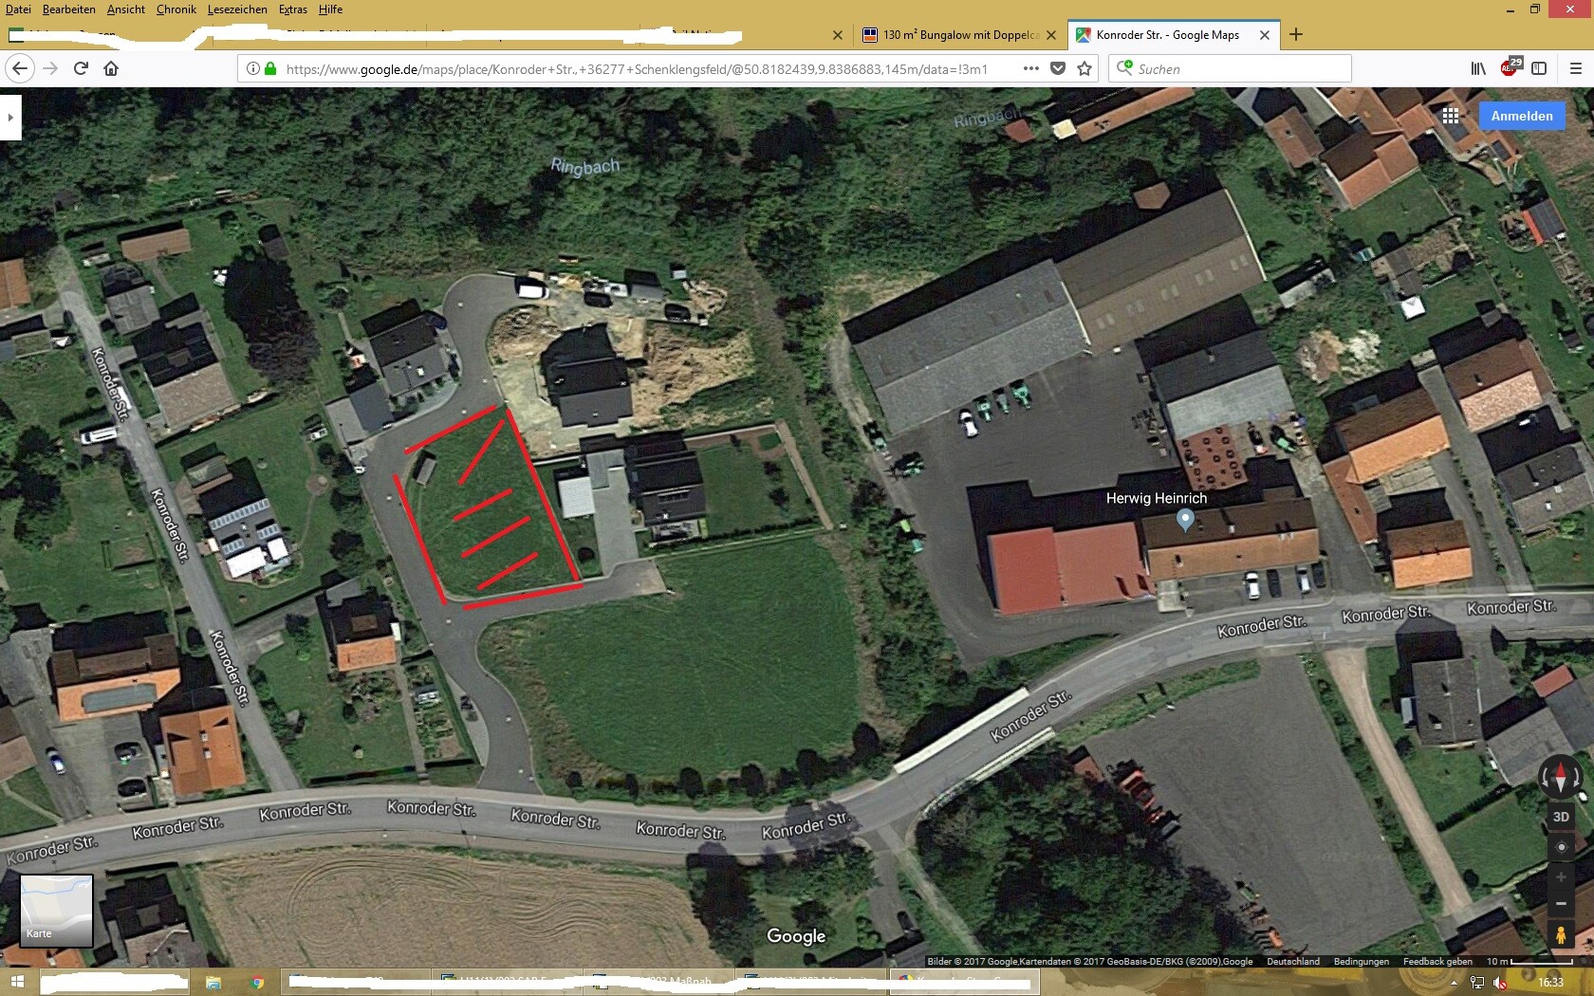This screenshot has width=1594, height=996.
Task: Bookmark this page with the star icon
Action: 1084,68
